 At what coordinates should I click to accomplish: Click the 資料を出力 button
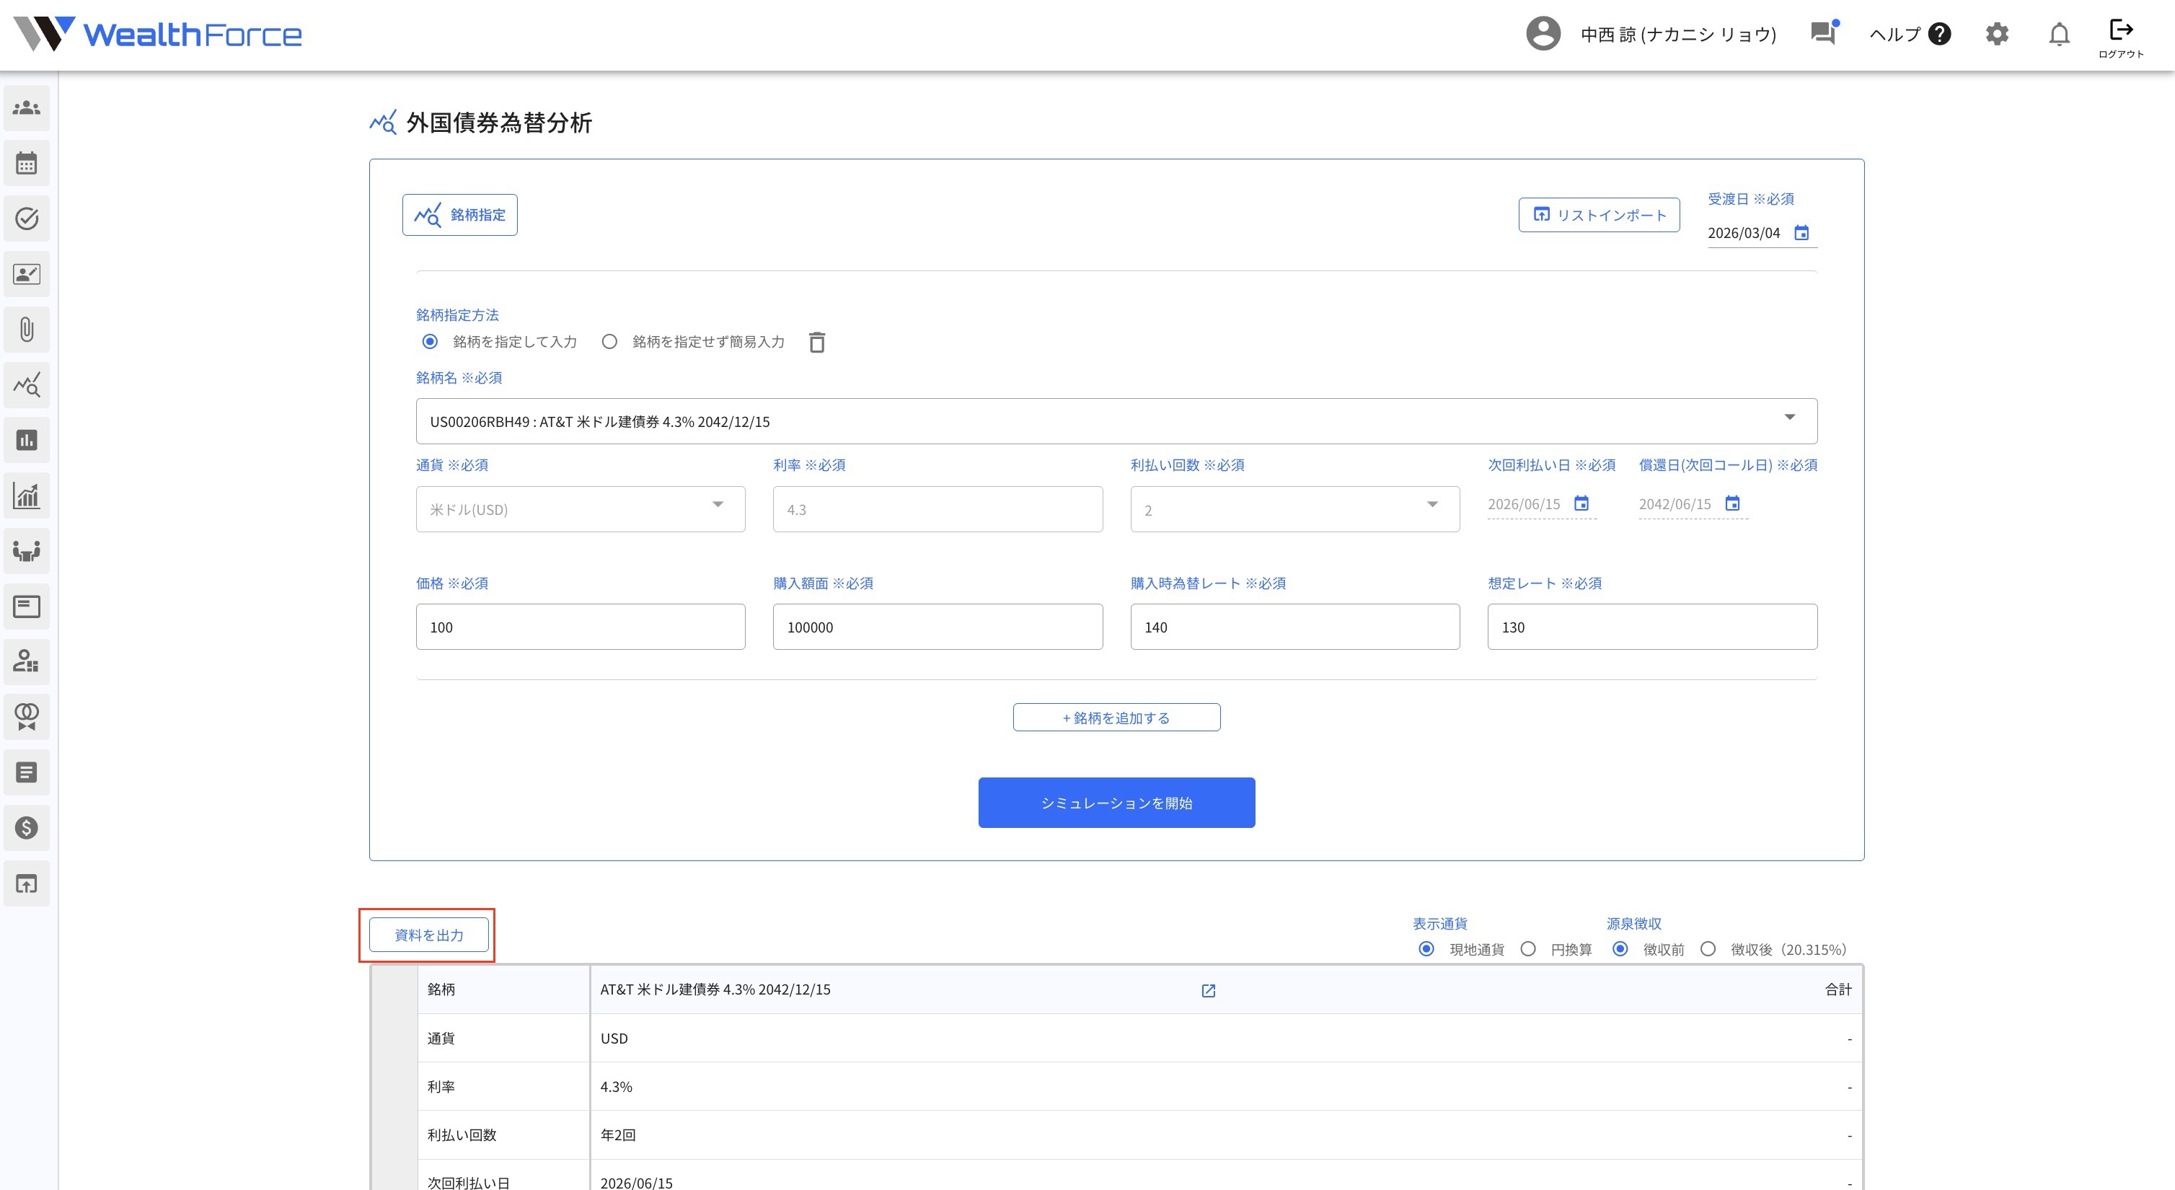click(x=429, y=935)
